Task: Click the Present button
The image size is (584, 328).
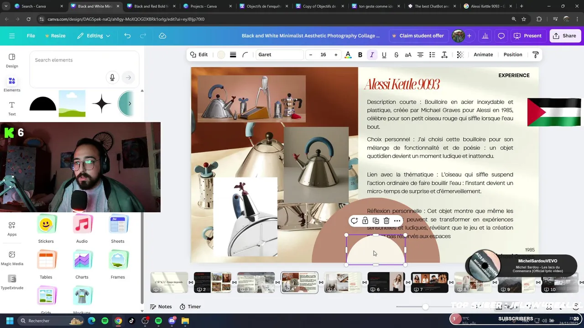Action: pos(528,36)
